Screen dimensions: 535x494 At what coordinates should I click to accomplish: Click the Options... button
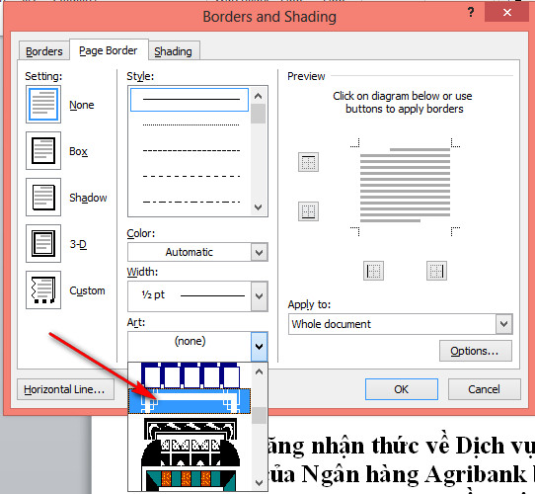[x=476, y=351]
